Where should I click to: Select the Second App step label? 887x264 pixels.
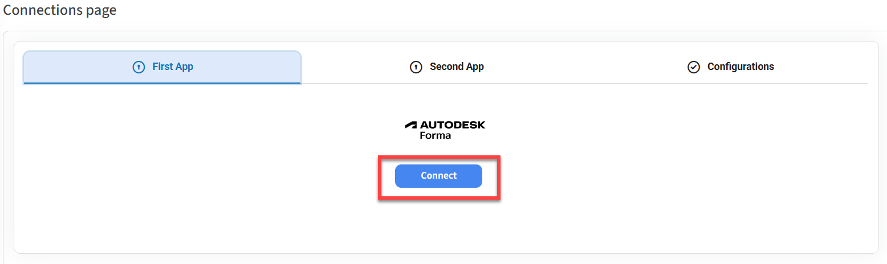(x=457, y=67)
